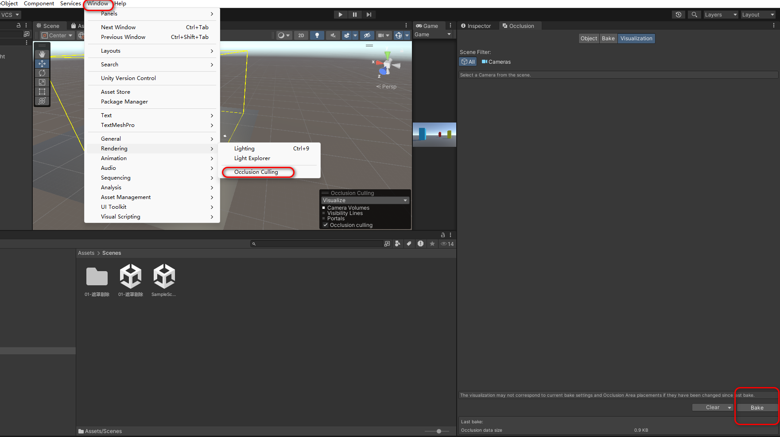Click the Step frame button

click(x=369, y=15)
